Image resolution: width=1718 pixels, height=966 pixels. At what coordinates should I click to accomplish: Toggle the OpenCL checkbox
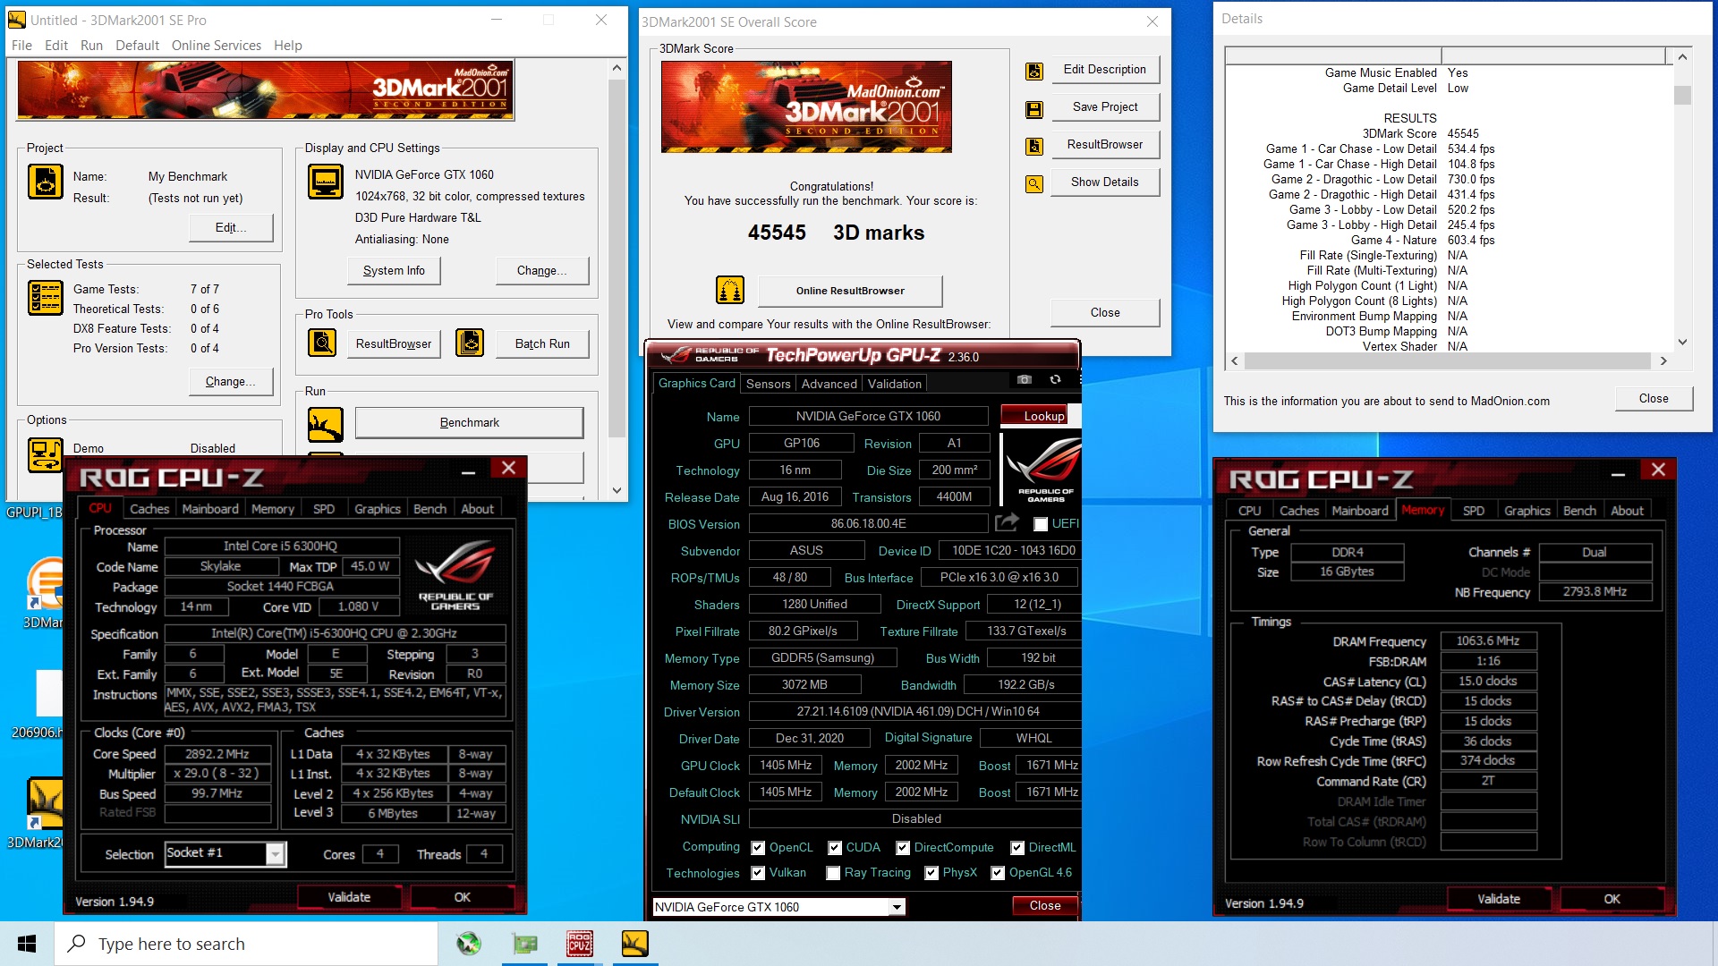(758, 848)
